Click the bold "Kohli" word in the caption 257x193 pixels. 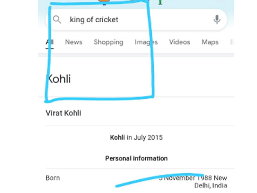tap(117, 138)
